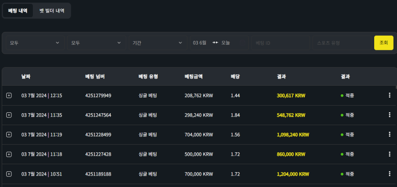Expand bet row 4251279949 plus icon
Screen dimensions: 397x187
9,96
